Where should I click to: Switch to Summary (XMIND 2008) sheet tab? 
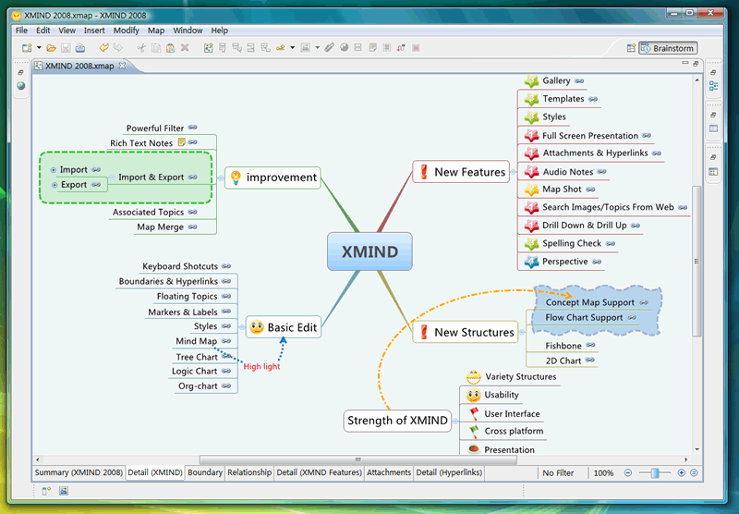[79, 472]
